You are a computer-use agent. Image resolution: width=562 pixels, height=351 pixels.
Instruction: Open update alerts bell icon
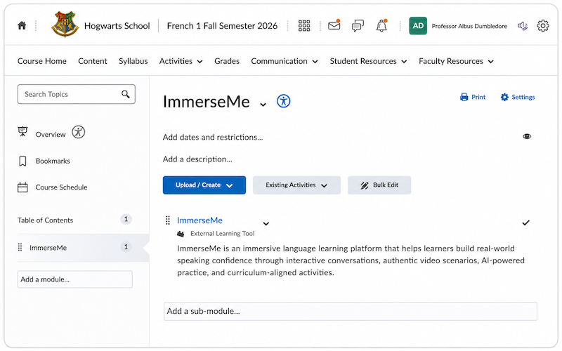pyautogui.click(x=381, y=25)
